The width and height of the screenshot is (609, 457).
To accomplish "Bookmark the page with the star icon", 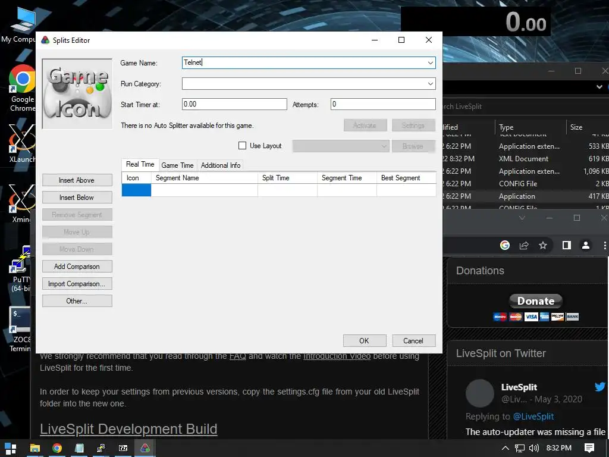I will (543, 245).
